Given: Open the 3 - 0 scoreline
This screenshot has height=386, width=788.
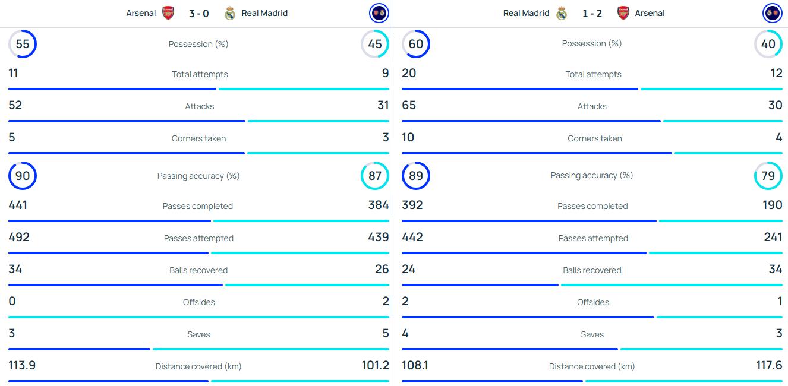Looking at the screenshot, I should click(199, 13).
